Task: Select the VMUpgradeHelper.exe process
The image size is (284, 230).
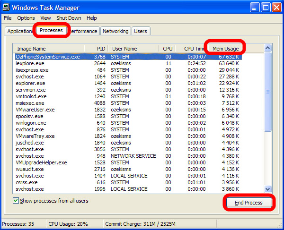Action: pyautogui.click(x=128, y=162)
